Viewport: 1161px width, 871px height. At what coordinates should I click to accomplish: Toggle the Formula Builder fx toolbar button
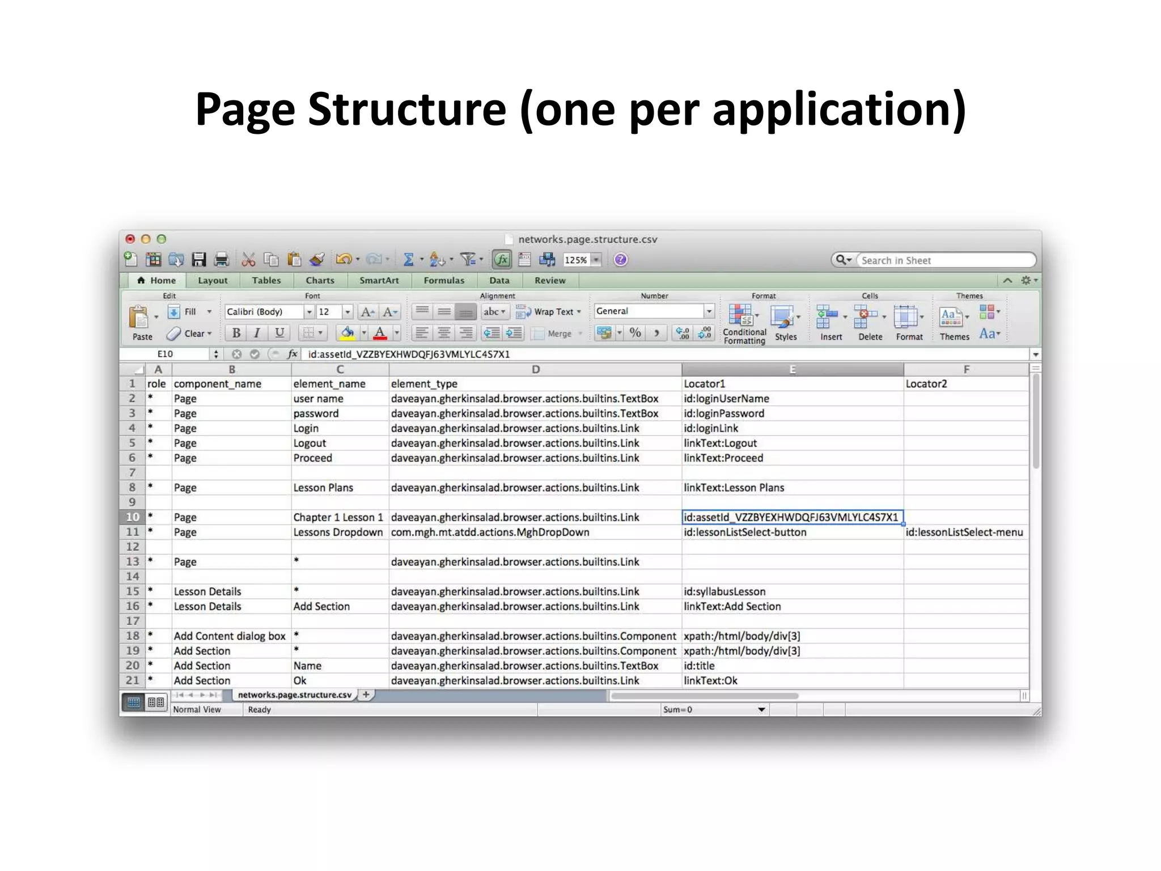502,260
